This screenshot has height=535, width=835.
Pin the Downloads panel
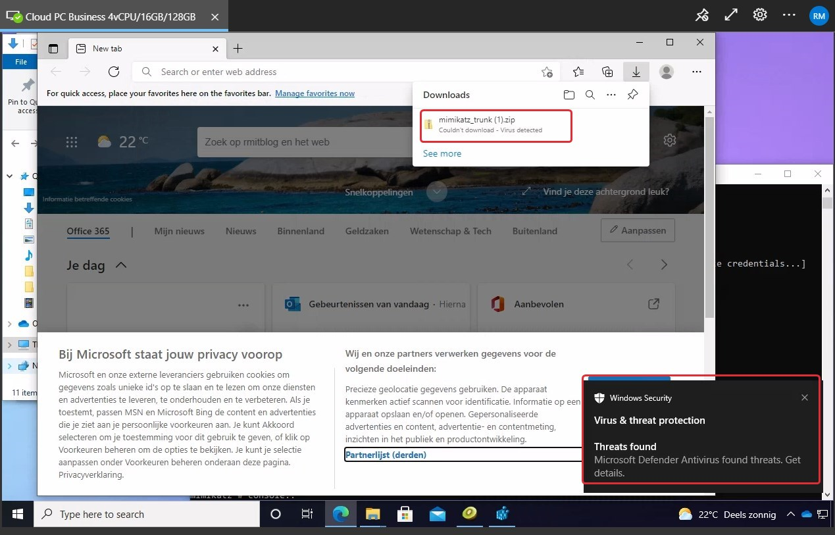click(632, 95)
